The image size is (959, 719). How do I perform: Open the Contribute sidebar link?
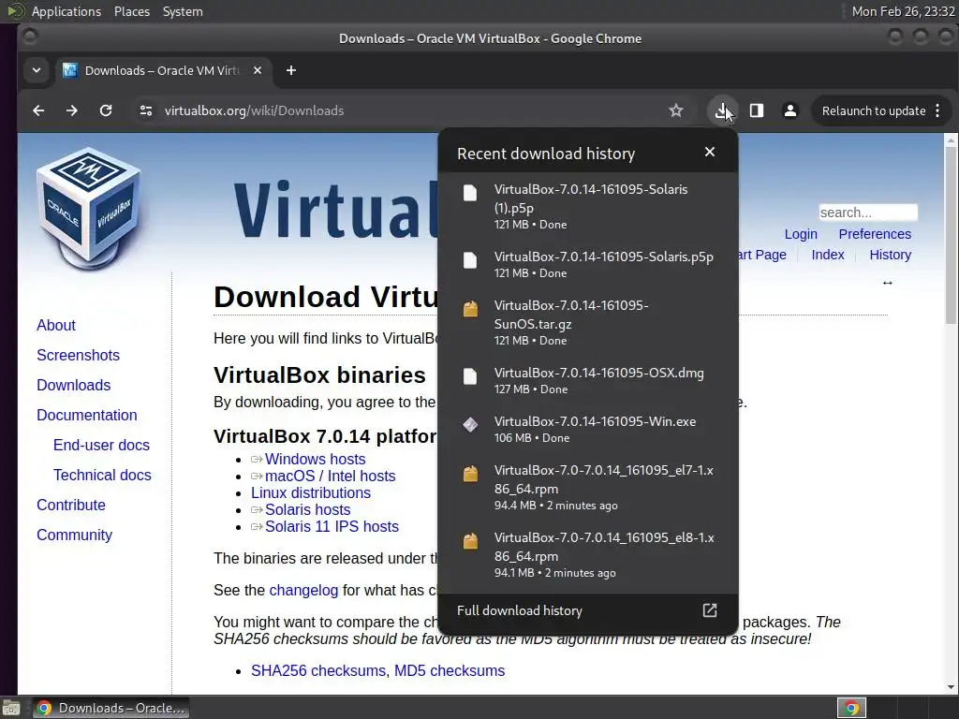pyautogui.click(x=71, y=505)
